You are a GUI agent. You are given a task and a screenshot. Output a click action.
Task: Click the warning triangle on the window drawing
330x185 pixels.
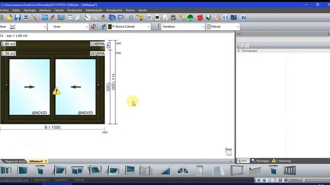56,91
